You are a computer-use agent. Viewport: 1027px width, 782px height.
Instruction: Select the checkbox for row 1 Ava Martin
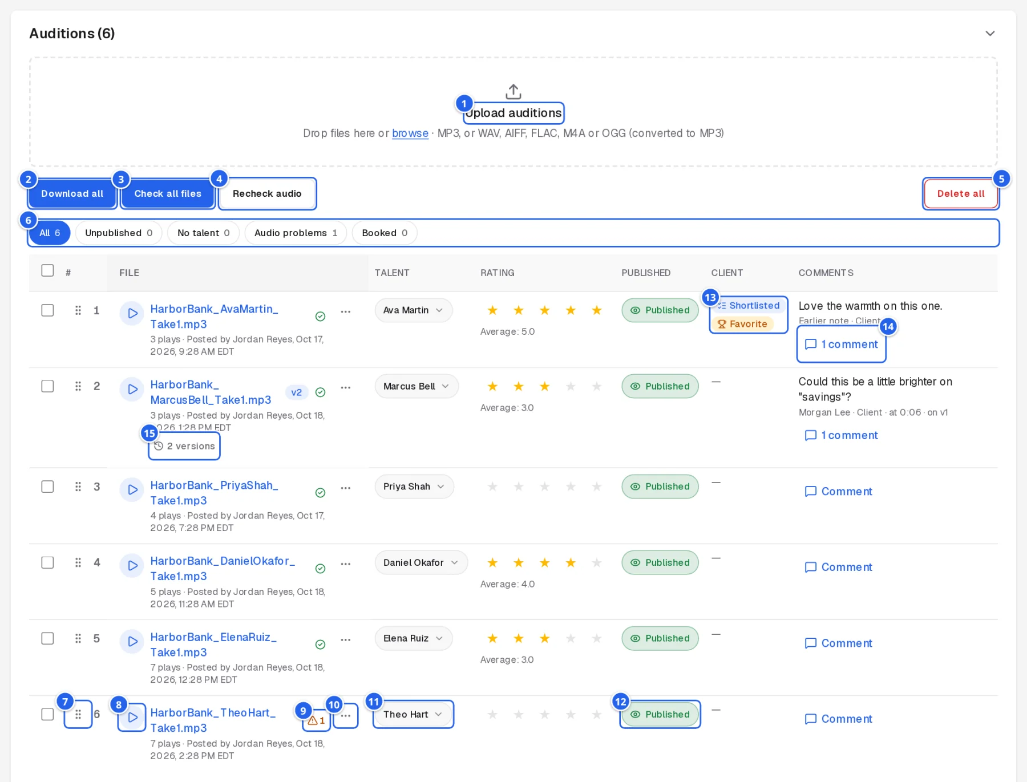tap(47, 310)
